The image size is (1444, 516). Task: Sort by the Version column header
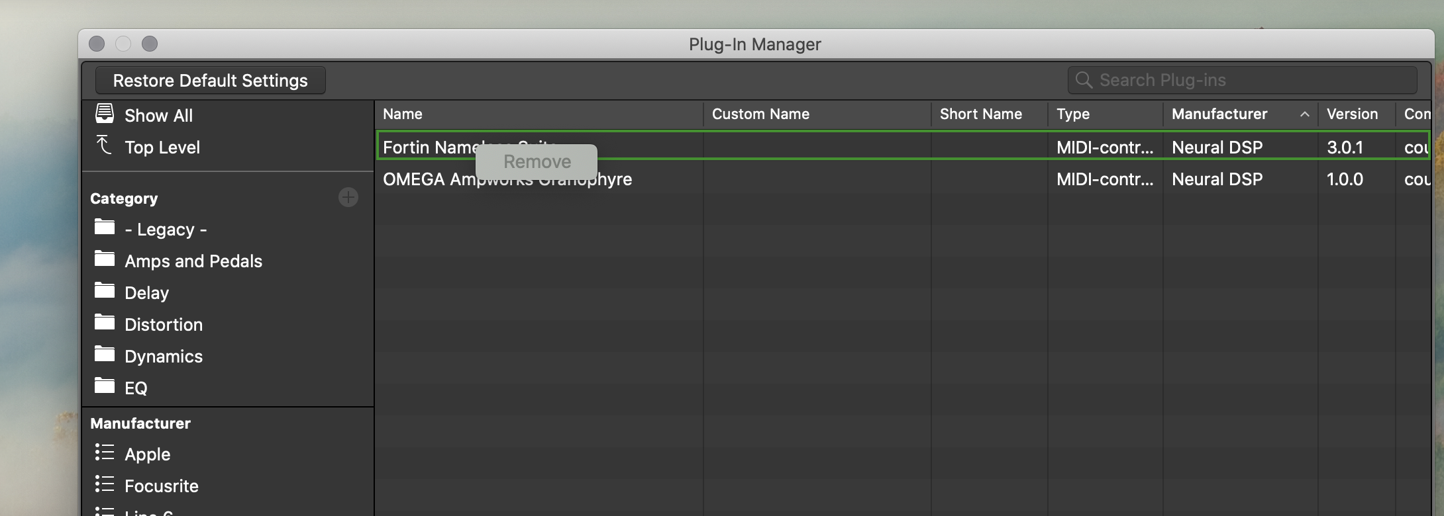coord(1352,114)
